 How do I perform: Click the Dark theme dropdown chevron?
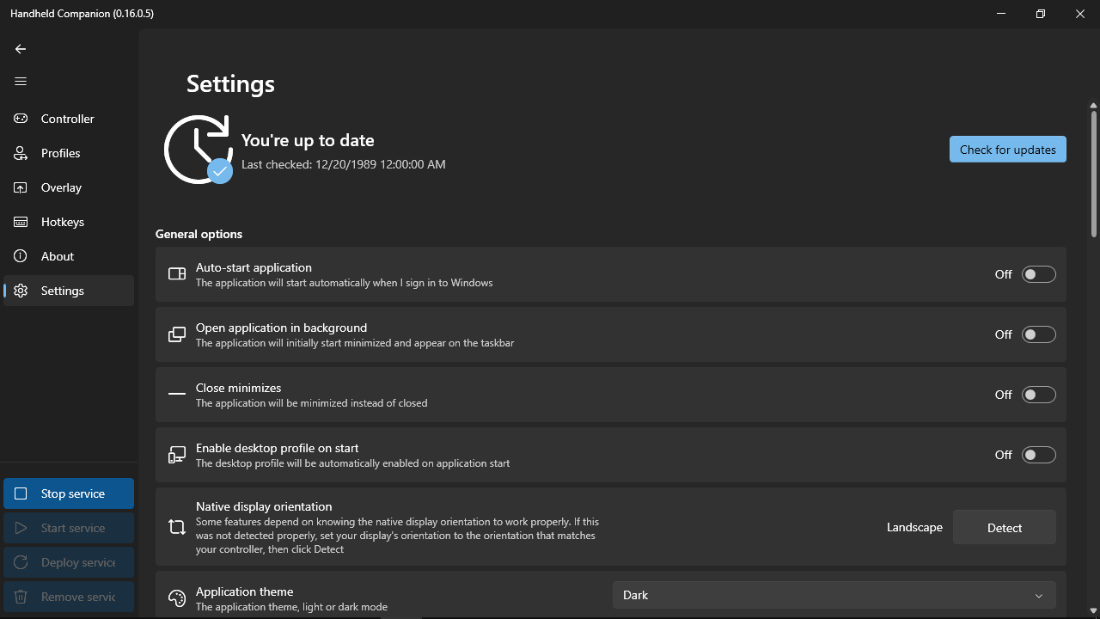click(1039, 596)
